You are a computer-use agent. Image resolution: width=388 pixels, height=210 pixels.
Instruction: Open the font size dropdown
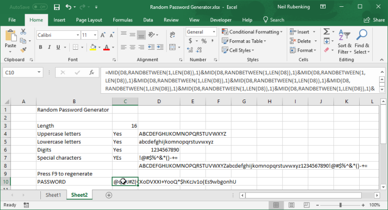tap(95, 35)
